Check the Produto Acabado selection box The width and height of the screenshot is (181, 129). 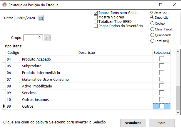[x=162, y=59]
